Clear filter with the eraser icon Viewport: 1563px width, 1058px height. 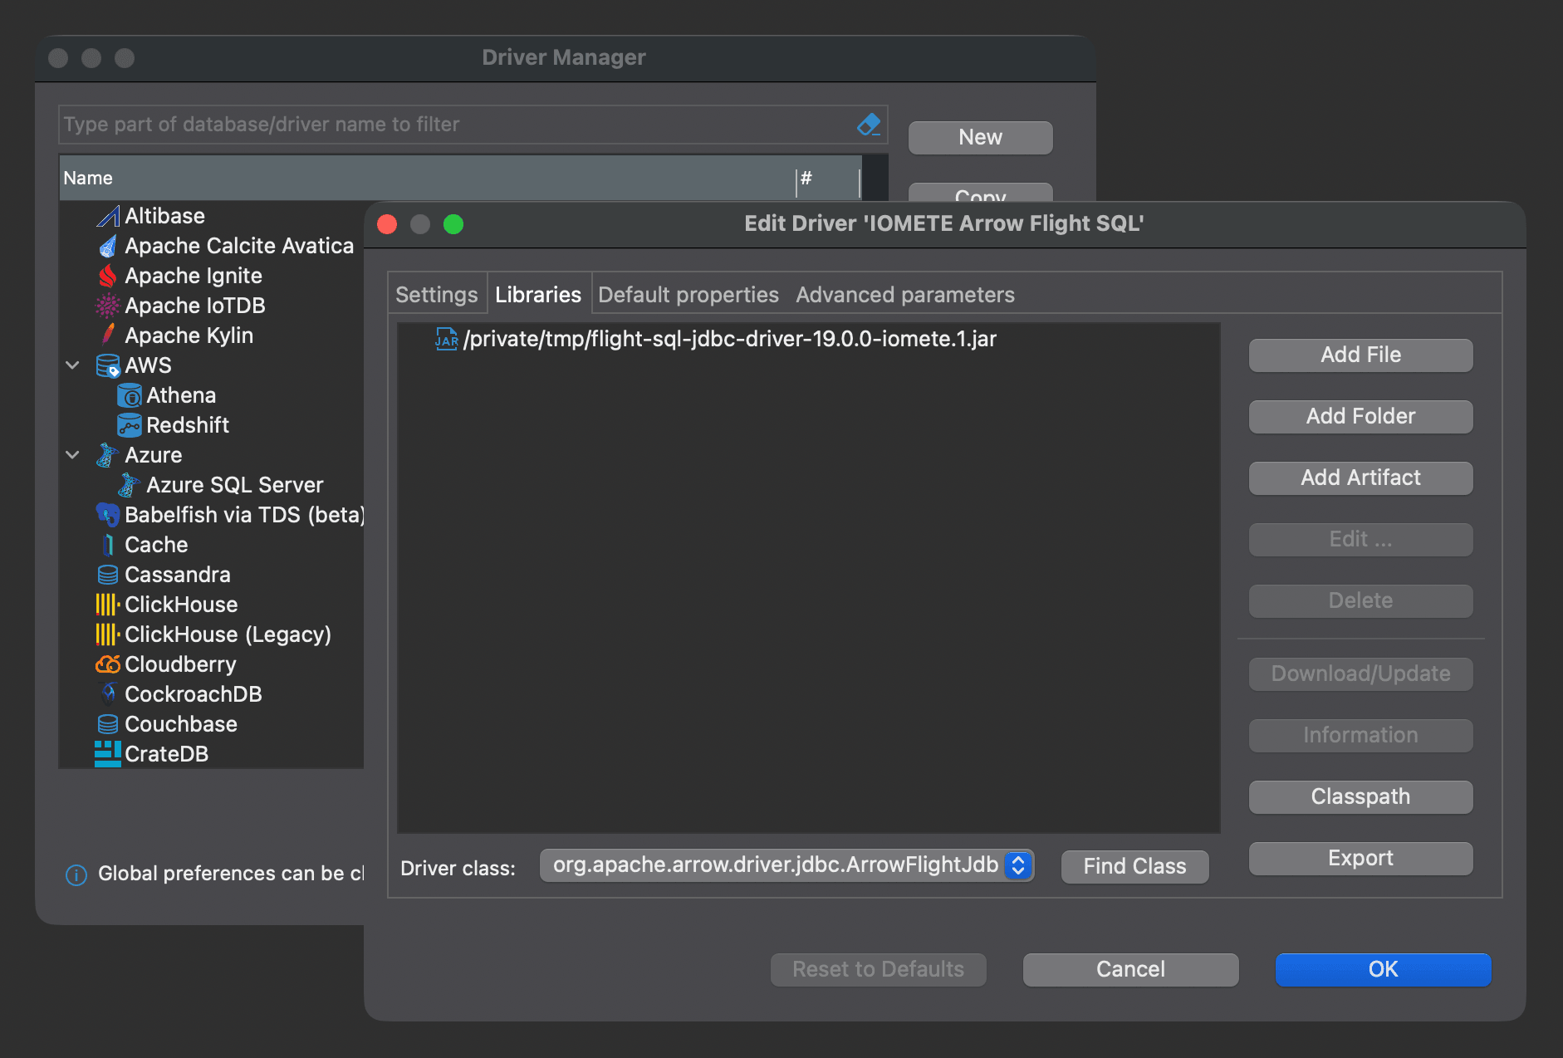click(x=869, y=125)
